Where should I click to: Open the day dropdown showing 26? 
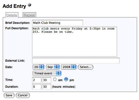tap(38, 67)
